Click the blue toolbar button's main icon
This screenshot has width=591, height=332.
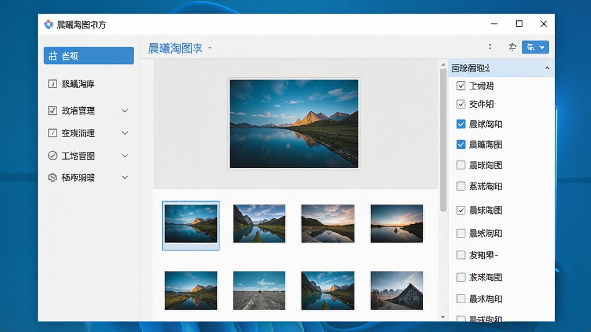point(530,47)
